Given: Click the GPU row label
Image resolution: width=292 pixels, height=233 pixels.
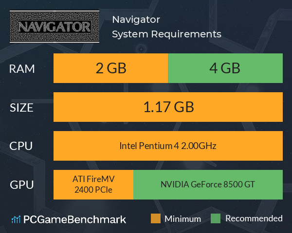Looking at the screenshot, I should tap(21, 184).
